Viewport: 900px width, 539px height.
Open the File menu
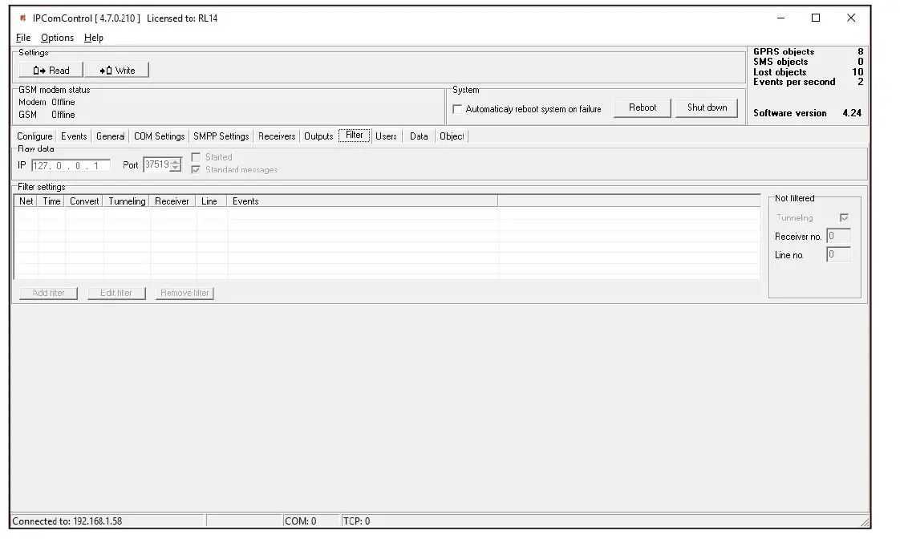pos(22,37)
